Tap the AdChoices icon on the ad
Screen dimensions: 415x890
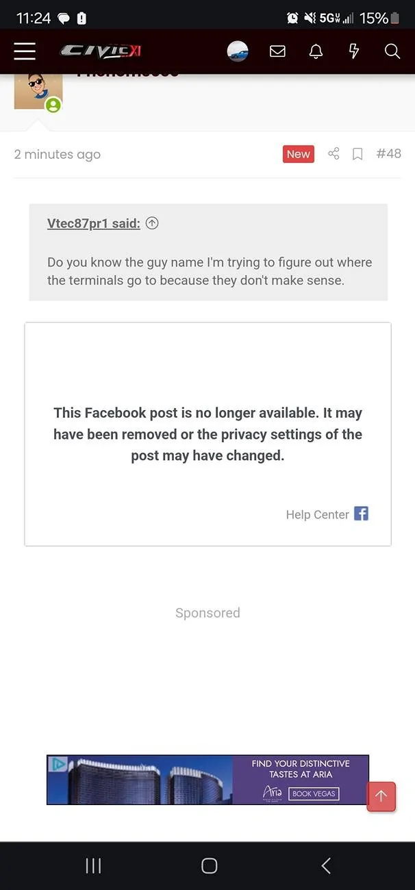click(x=59, y=763)
